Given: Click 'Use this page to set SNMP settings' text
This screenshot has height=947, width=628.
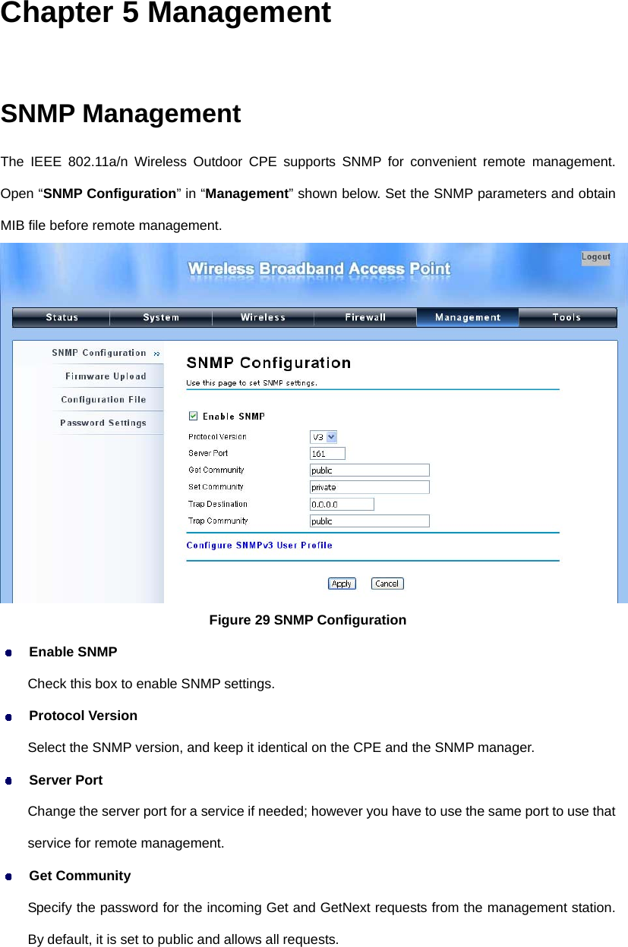Looking at the screenshot, I should [x=252, y=383].
